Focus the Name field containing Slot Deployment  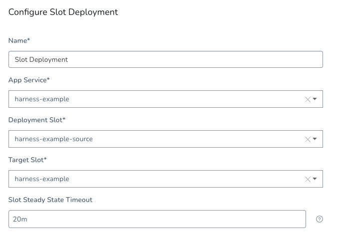[166, 59]
